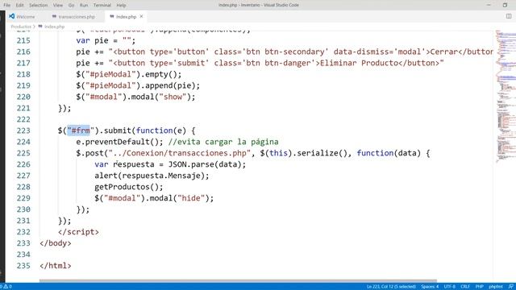Open the Help menu
516x290 pixels.
[x=121, y=6]
